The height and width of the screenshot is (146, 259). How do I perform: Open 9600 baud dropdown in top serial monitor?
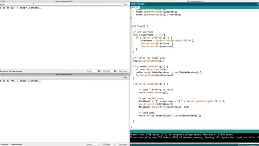click(x=109, y=71)
